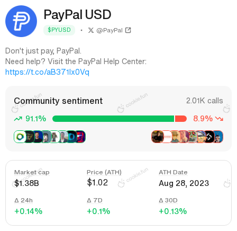Click the ATH Date label
Image resolution: width=237 pixels, height=231 pixels.
[173, 172]
